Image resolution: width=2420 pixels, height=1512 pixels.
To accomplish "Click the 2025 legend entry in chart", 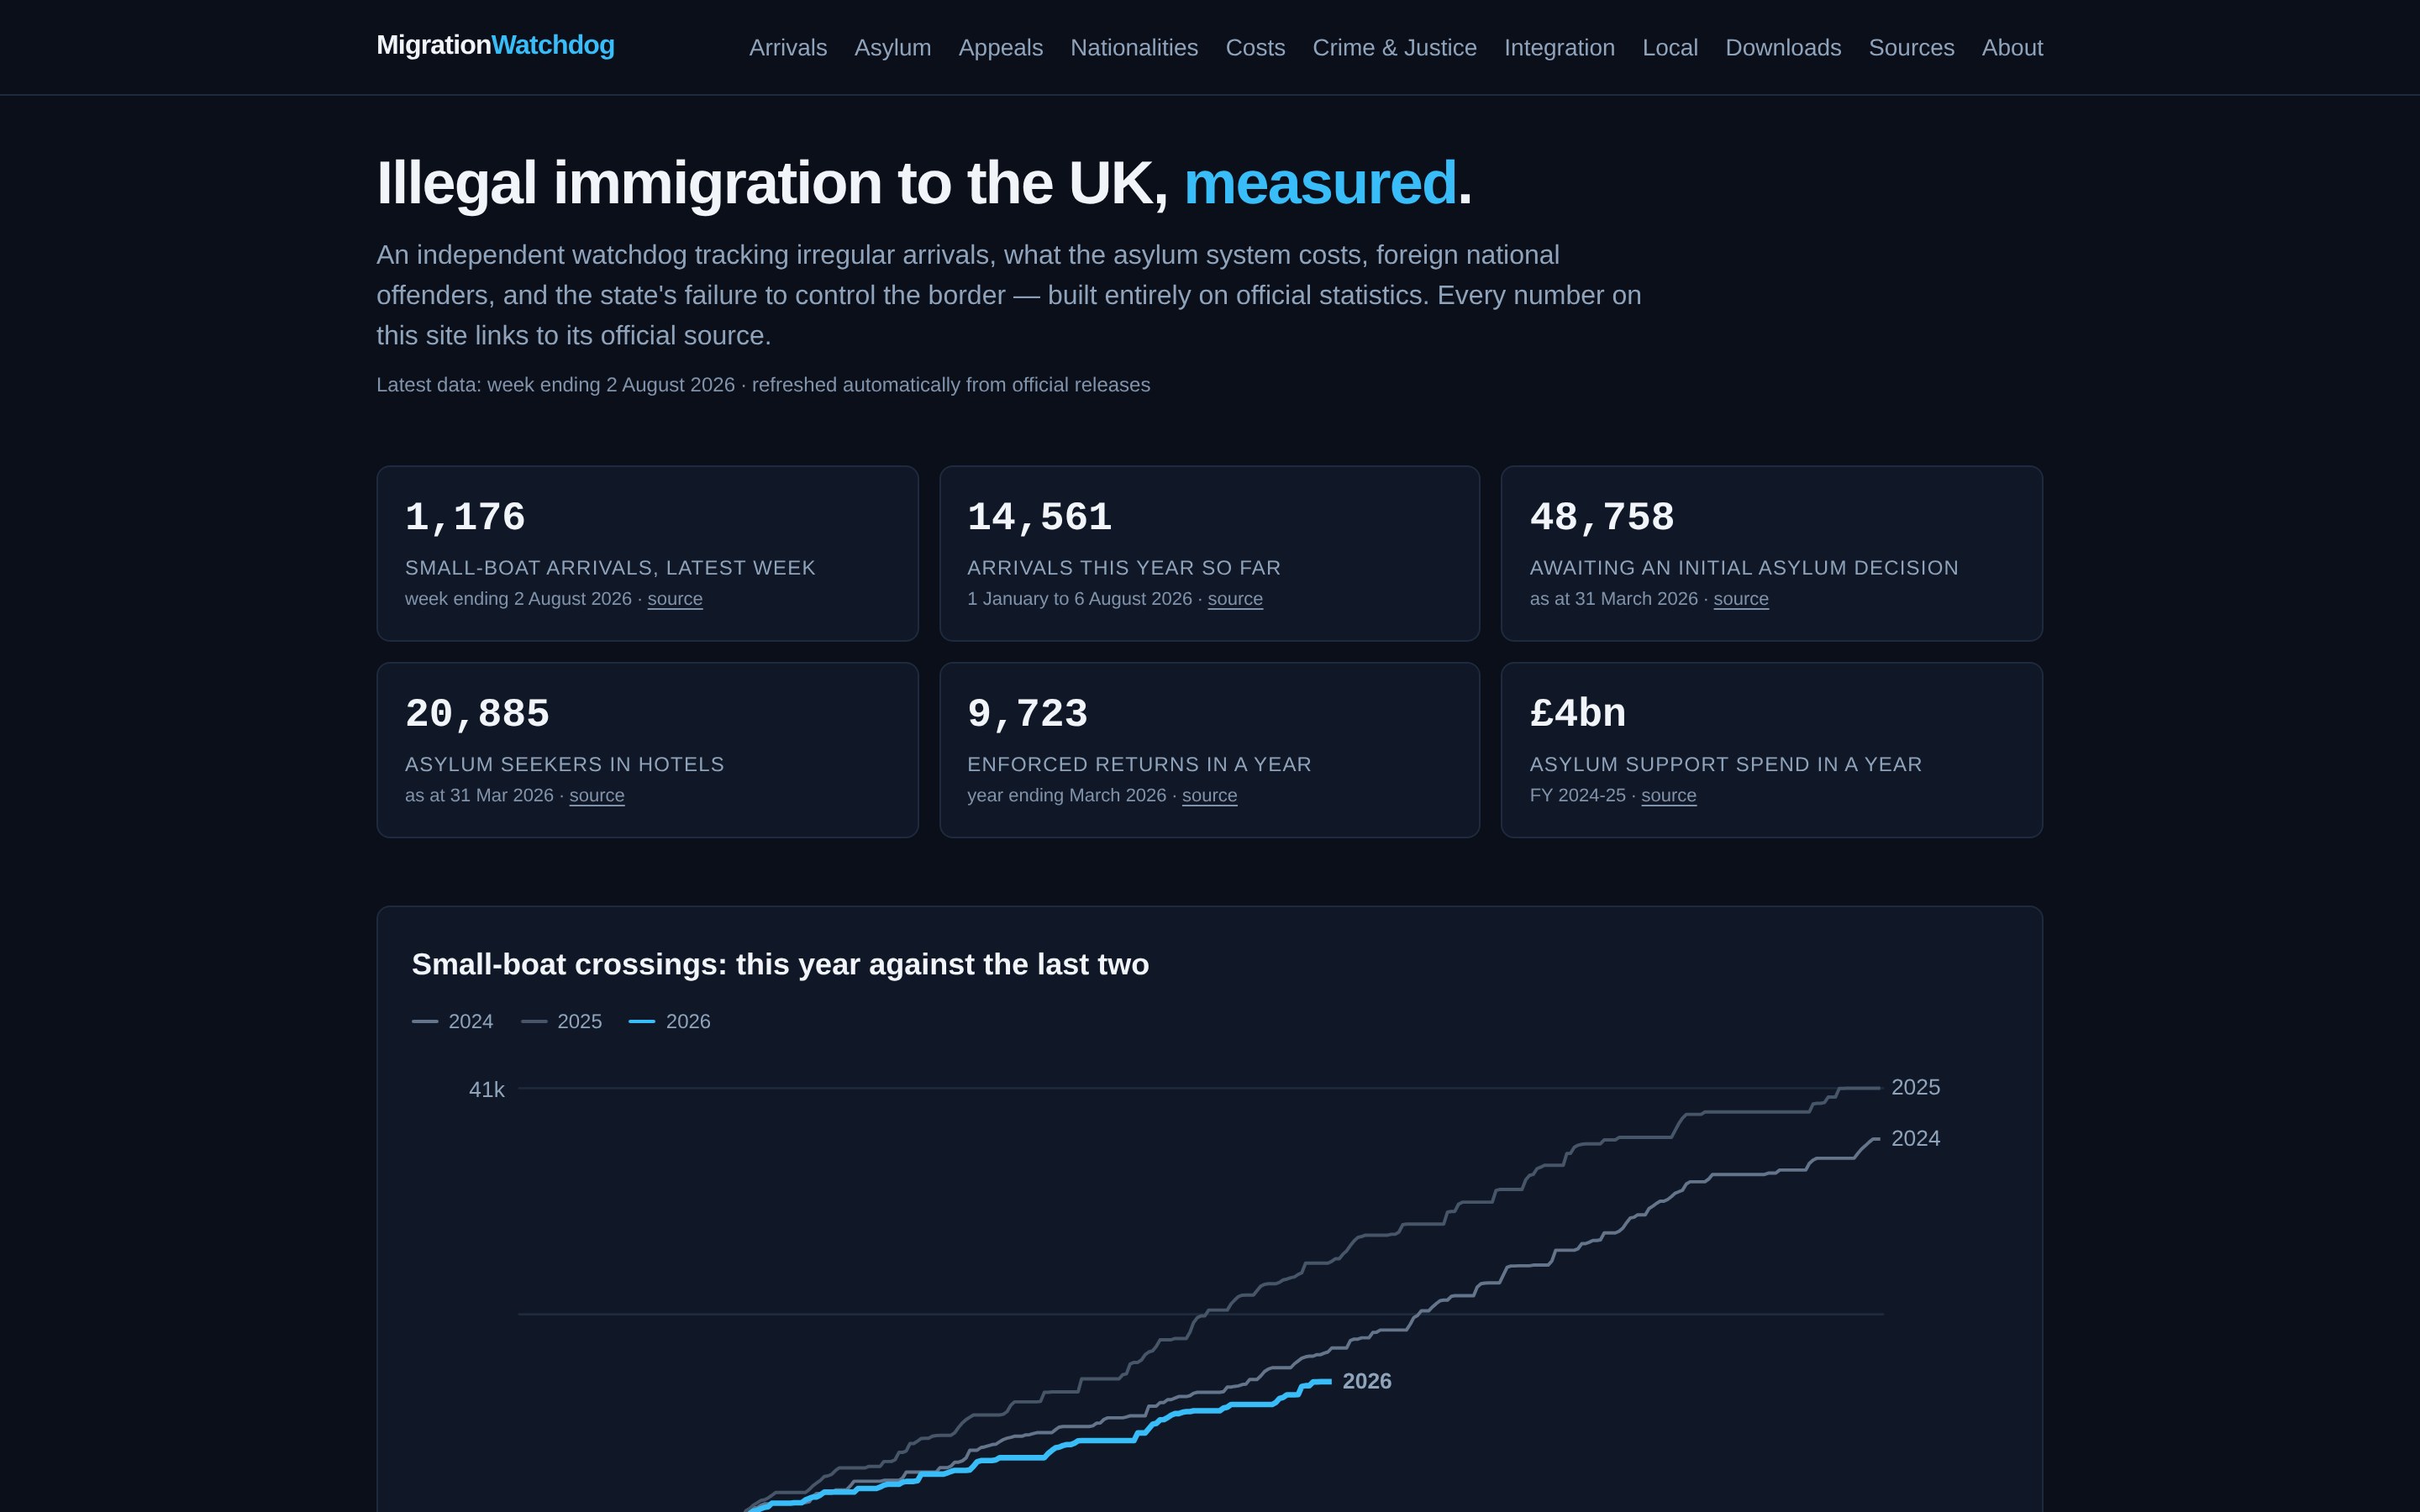I will (x=562, y=1021).
